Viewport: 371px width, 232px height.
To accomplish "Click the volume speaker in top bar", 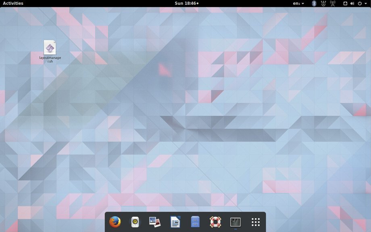I will [x=352, y=3].
